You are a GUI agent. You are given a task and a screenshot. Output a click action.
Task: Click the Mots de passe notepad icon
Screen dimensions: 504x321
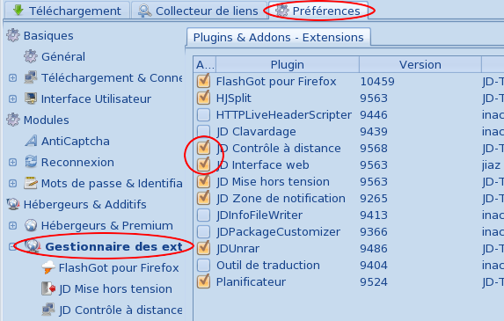(x=31, y=183)
